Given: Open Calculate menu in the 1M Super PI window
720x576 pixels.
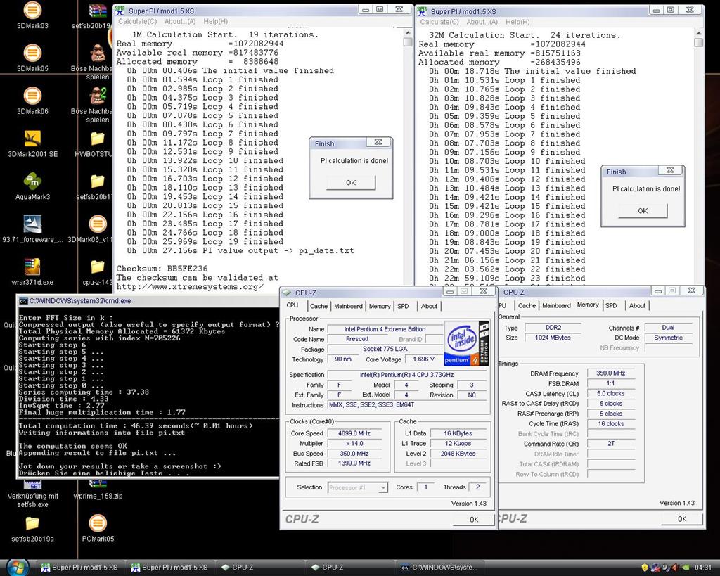Looking at the screenshot, I should coord(137,22).
